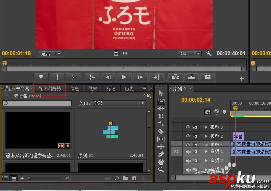Switch project panel to icon view
The width and height of the screenshot is (271, 191).
point(14,178)
